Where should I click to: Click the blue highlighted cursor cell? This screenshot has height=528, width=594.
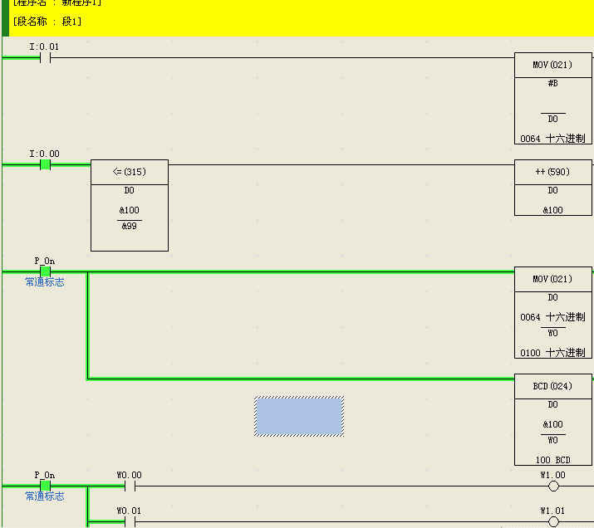[x=299, y=416]
